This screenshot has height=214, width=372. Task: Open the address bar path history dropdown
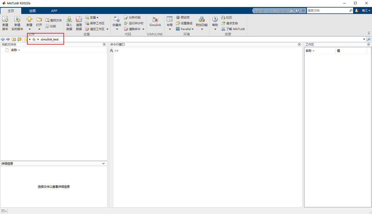pyautogui.click(x=364, y=39)
